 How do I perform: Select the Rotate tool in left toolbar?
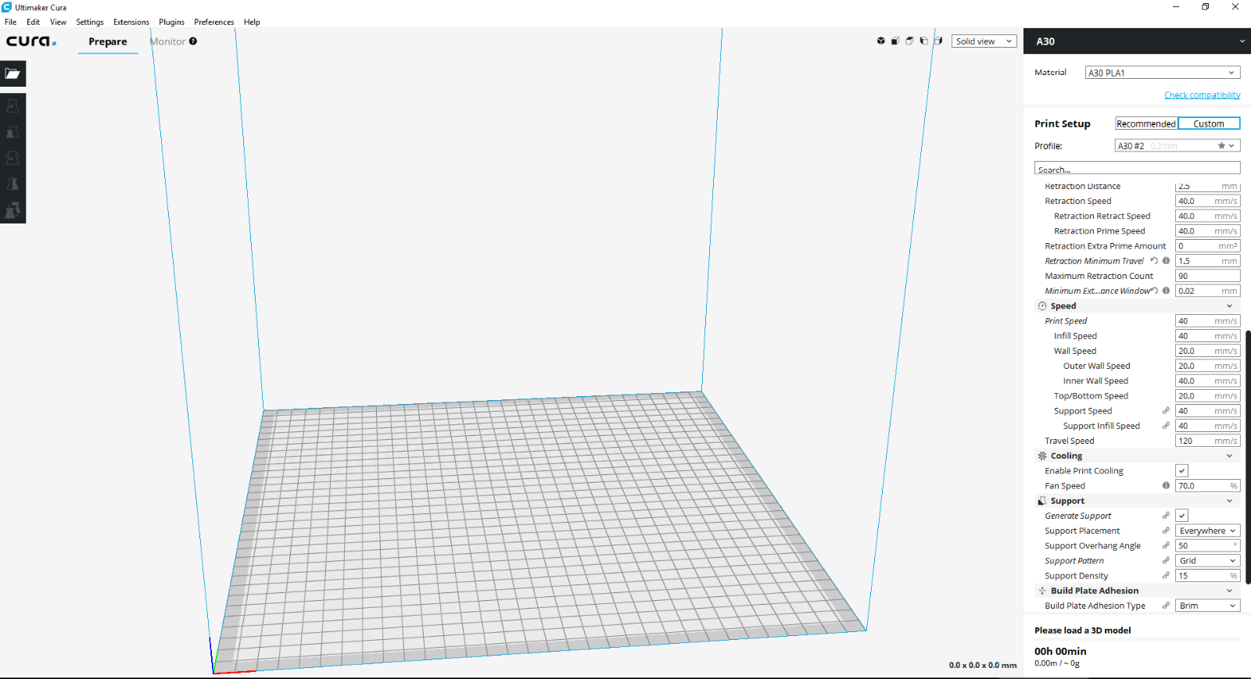click(13, 158)
